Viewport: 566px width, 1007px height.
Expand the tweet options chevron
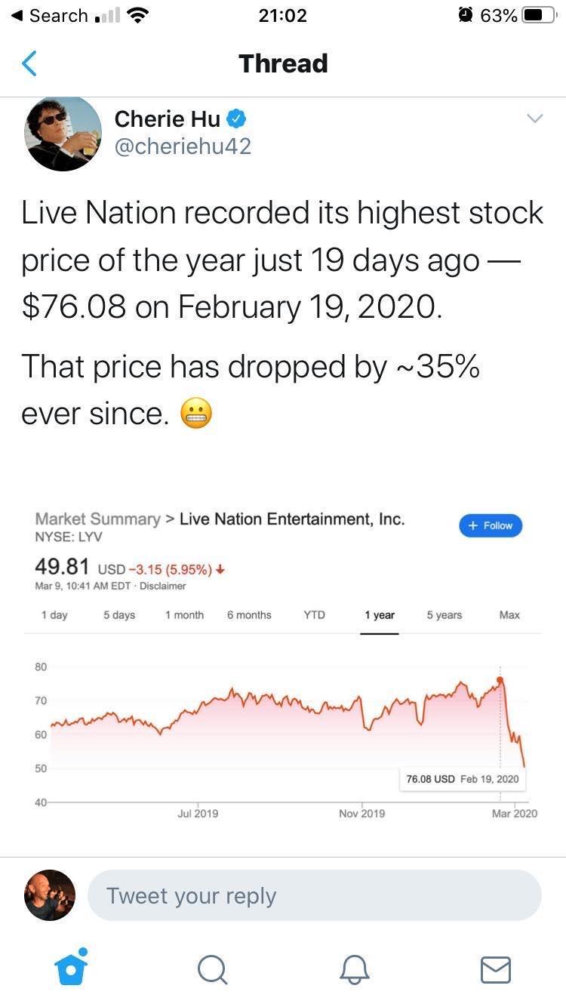(x=534, y=119)
